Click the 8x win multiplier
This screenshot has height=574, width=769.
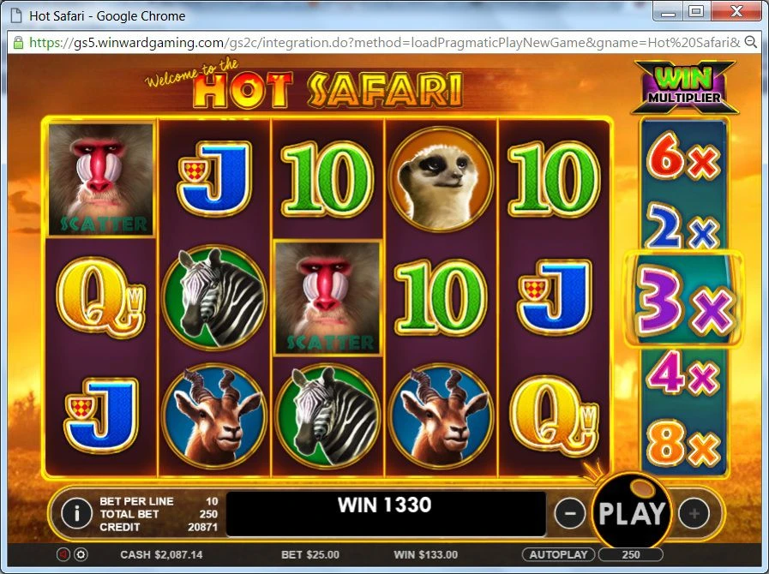tap(683, 444)
